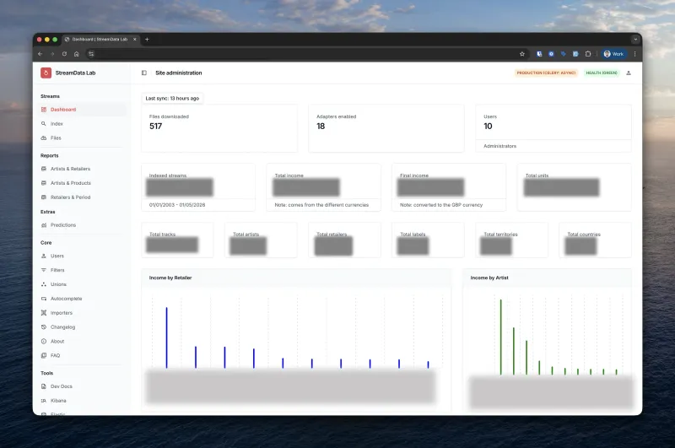Open the site information icon in the address bar

pos(91,54)
